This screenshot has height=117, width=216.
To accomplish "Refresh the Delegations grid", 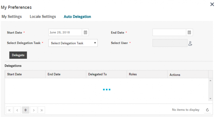I will pyautogui.click(x=207, y=110).
